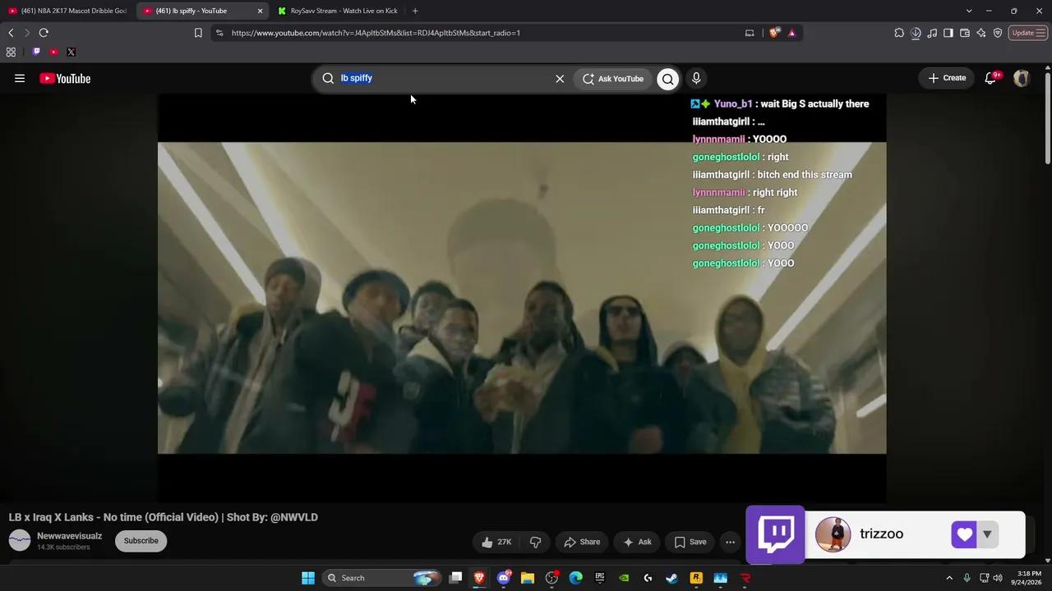Reload the current page
This screenshot has height=591, width=1052.
(x=44, y=33)
